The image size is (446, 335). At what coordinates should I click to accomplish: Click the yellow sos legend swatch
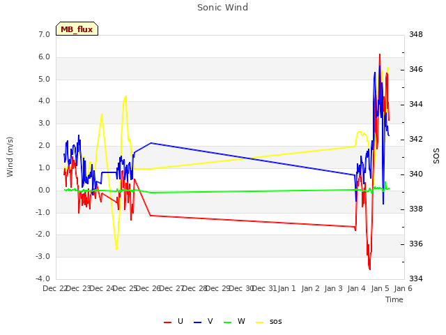(260, 322)
